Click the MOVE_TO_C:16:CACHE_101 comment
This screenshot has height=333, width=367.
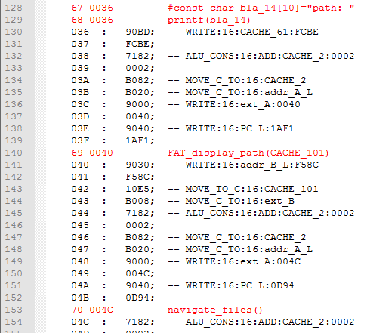(251, 189)
